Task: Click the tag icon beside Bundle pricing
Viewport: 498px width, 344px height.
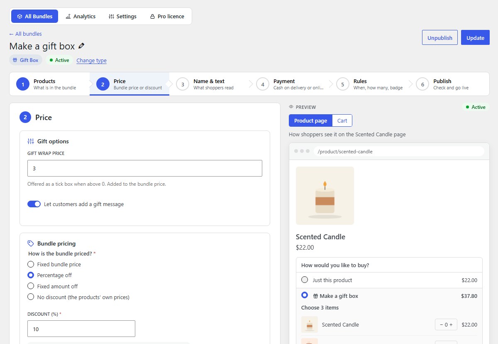Action: pyautogui.click(x=31, y=243)
